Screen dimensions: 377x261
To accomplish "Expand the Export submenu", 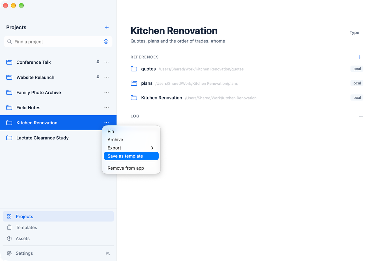I will [131, 148].
